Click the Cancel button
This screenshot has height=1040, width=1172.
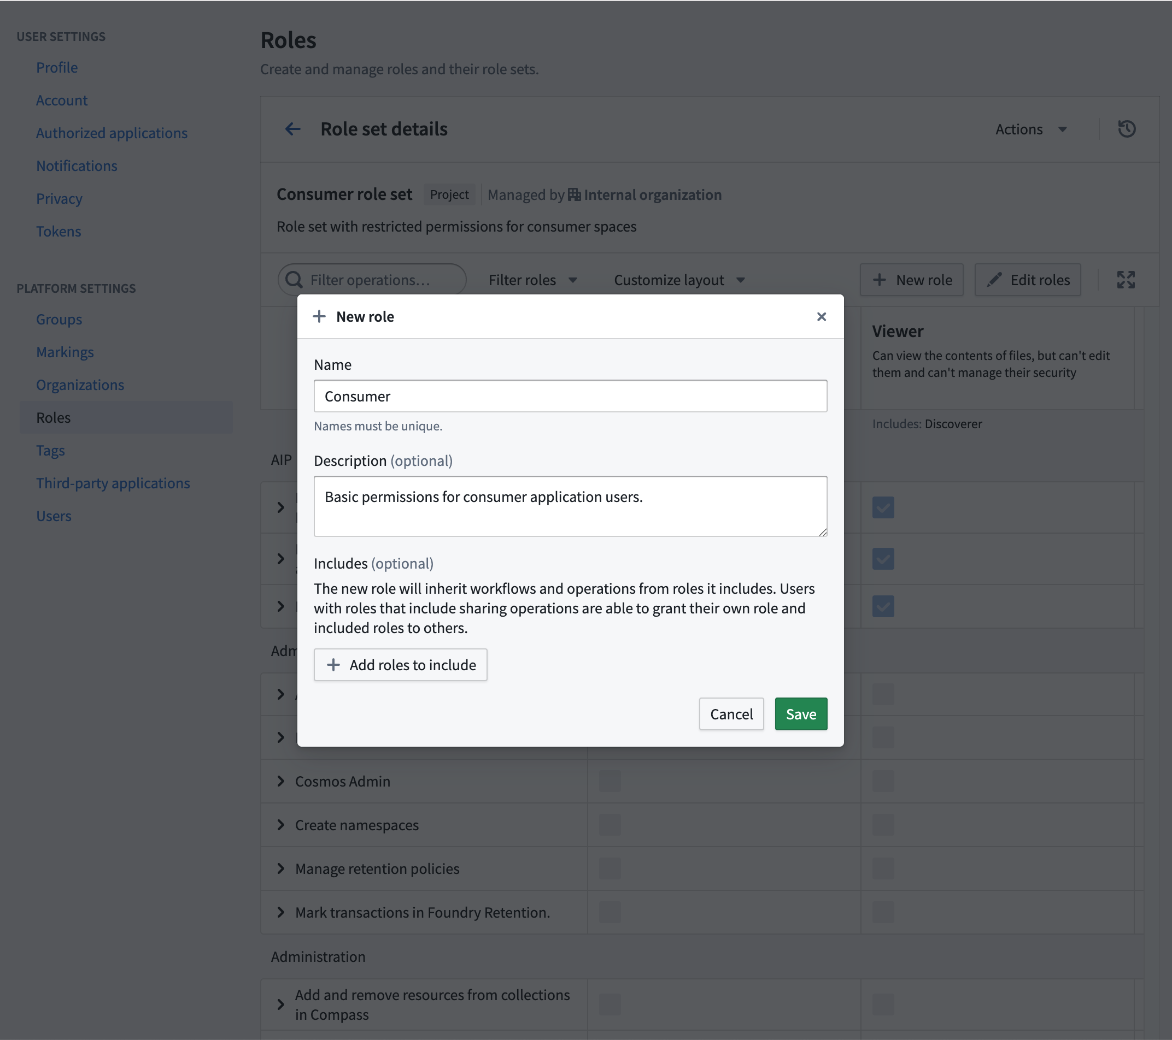[x=731, y=713]
